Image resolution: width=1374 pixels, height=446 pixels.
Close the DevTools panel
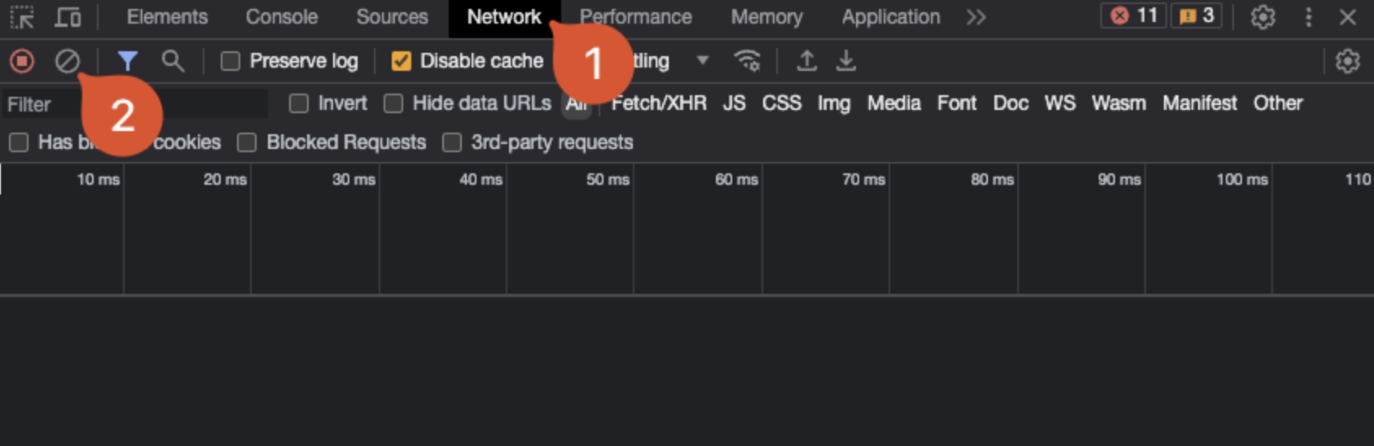(1348, 17)
